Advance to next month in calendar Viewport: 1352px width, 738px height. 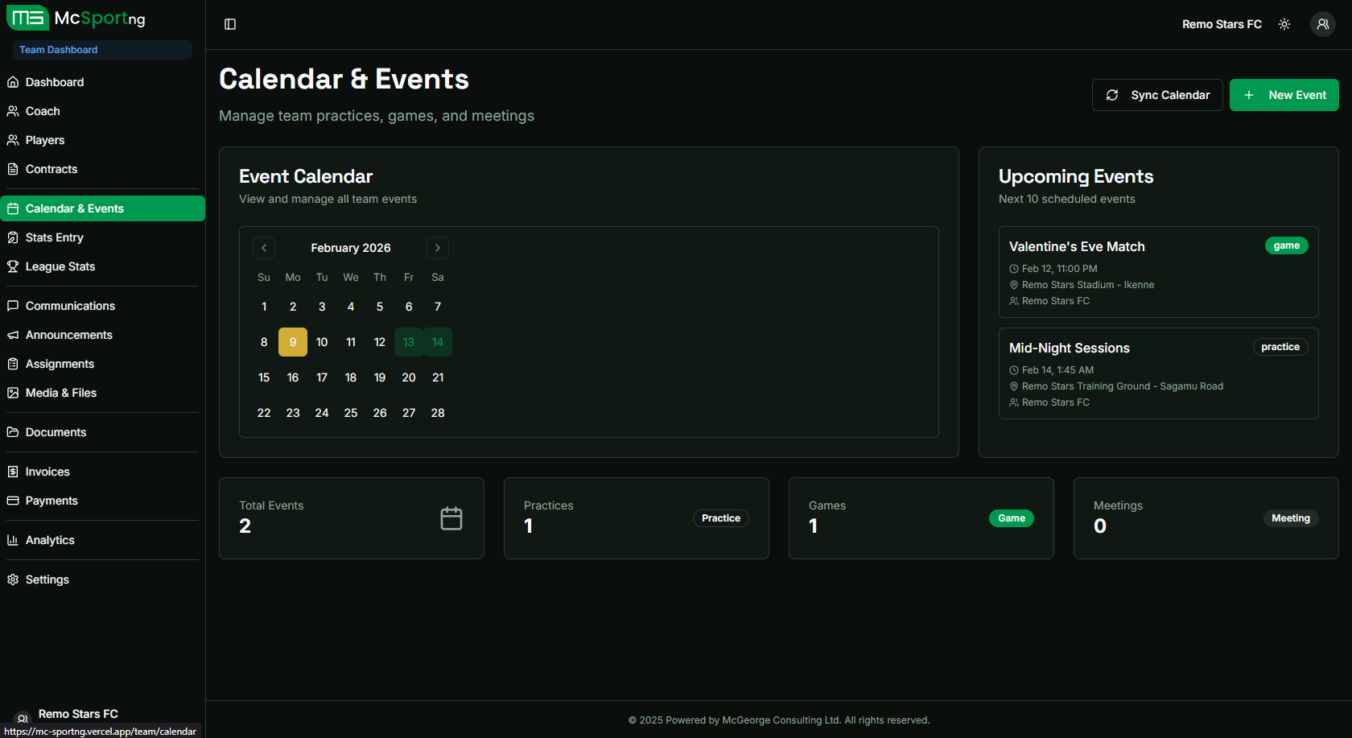click(x=438, y=248)
